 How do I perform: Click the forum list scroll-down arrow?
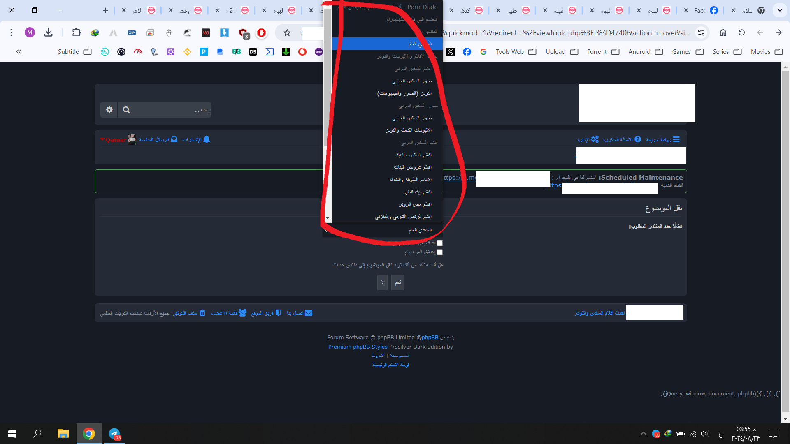[328, 218]
